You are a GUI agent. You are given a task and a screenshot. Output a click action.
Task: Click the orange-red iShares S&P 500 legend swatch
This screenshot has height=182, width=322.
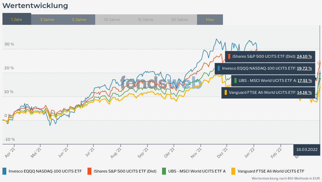[x=89, y=171]
